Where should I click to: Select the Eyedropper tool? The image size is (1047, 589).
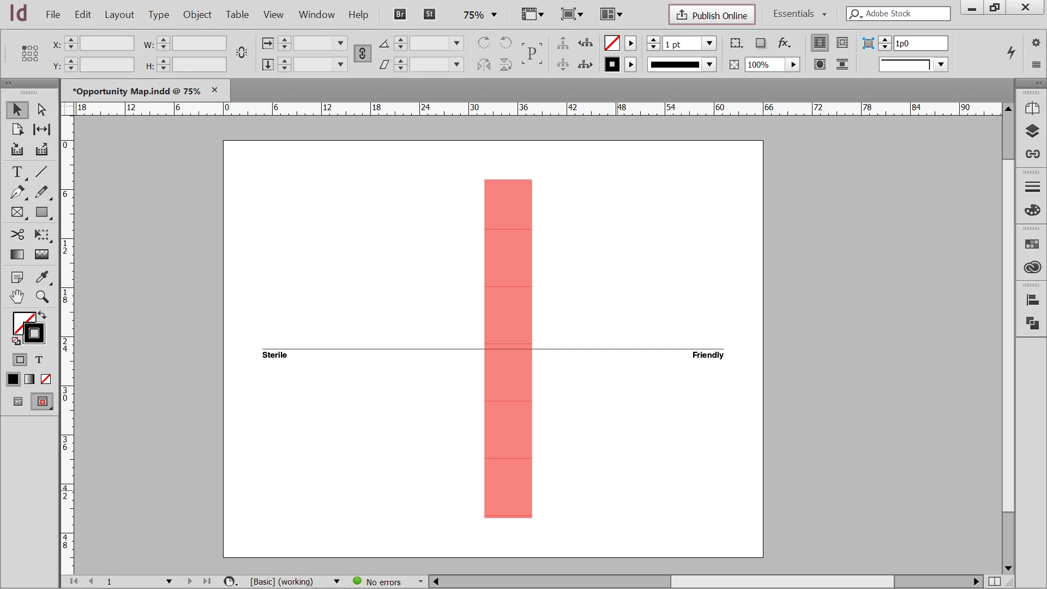click(41, 277)
